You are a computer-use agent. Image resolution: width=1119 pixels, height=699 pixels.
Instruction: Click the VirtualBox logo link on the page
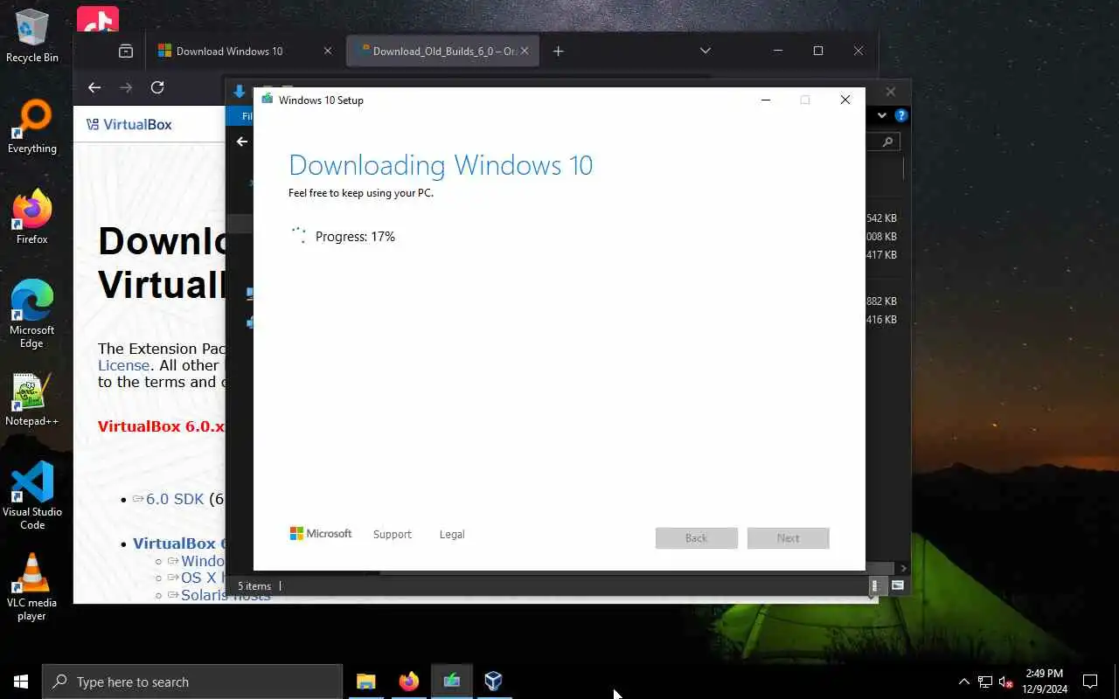coord(129,124)
